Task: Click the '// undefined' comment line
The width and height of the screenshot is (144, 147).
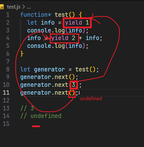Action: pyautogui.click(x=41, y=116)
